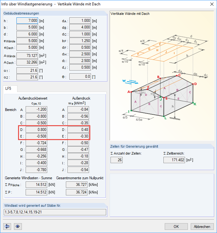Click external pressure -0.50 for zone F
217x233 pixels.
coord(78,143)
